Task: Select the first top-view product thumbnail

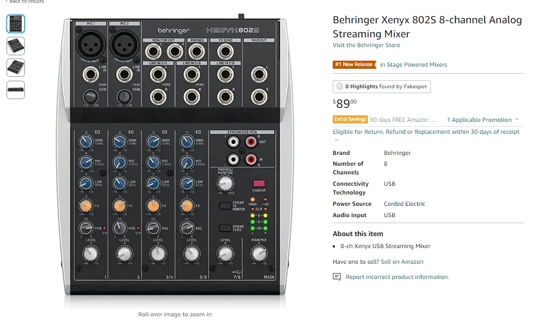Action: (16, 24)
